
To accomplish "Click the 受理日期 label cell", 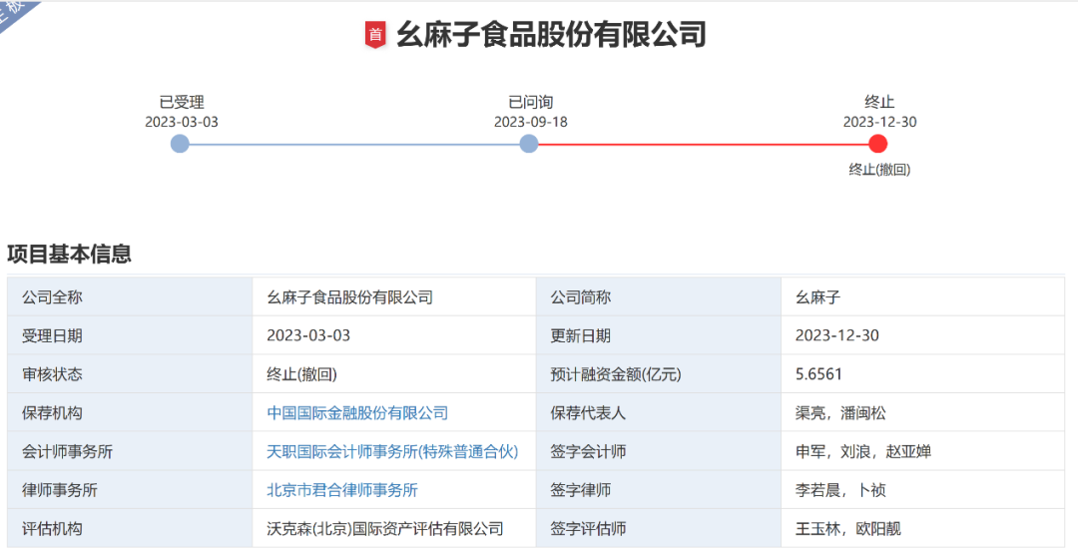I will 130,335.
